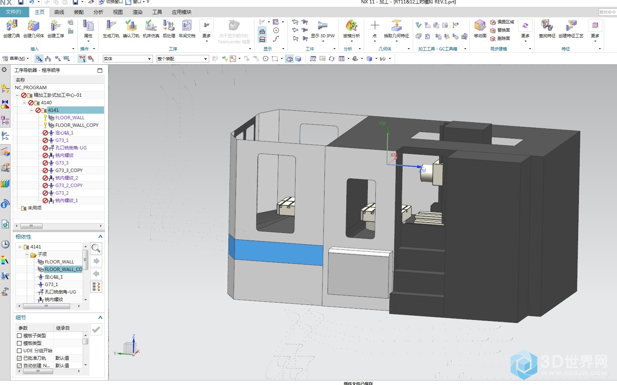617x385 pixels.
Task: Toggle the 模板子类型 checkbox
Action: point(19,336)
